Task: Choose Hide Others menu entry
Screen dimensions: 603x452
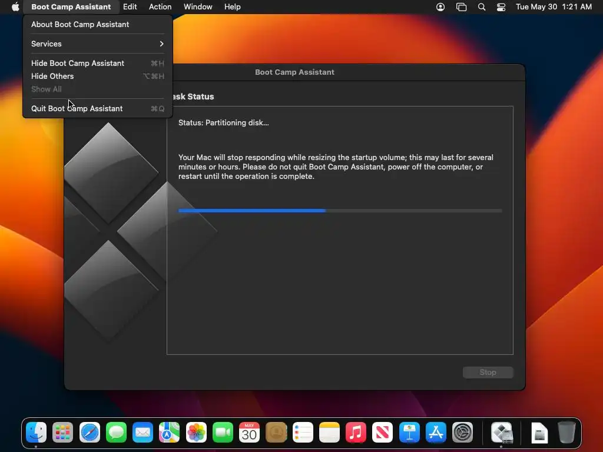Action: click(98, 76)
